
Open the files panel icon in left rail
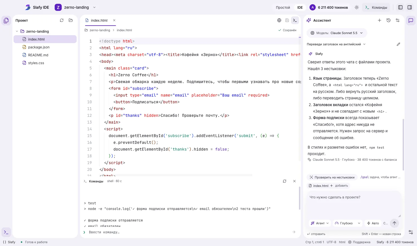point(6,21)
